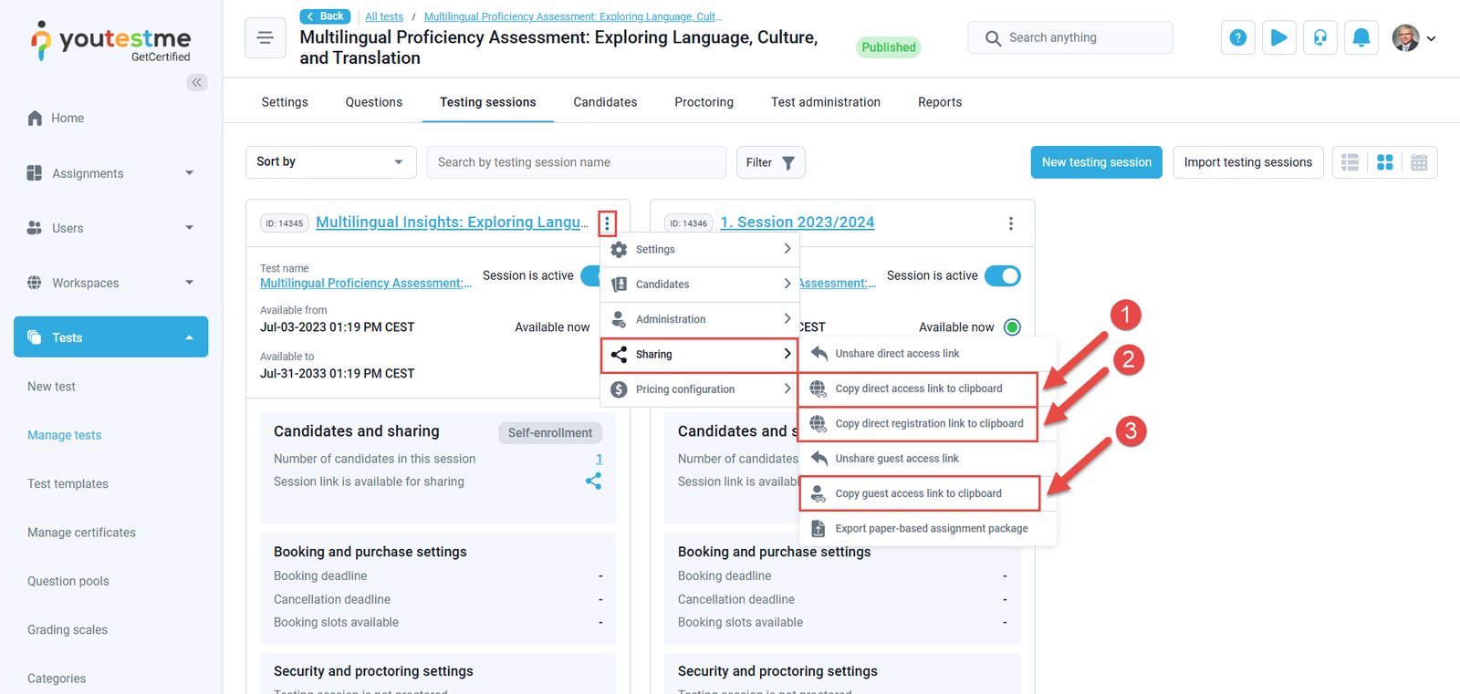Screen dimensions: 1460x694
Task: Click the New testing session button
Action: point(1096,162)
